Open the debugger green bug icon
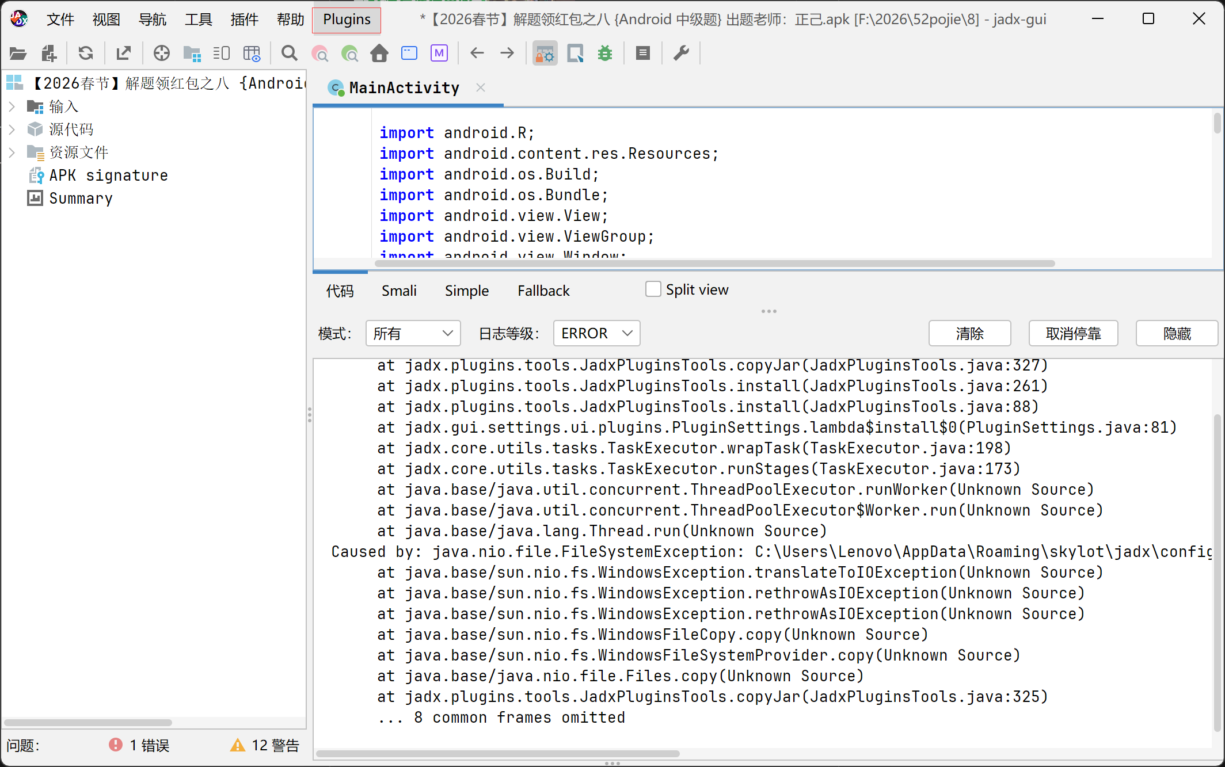This screenshot has height=767, width=1225. coord(604,54)
